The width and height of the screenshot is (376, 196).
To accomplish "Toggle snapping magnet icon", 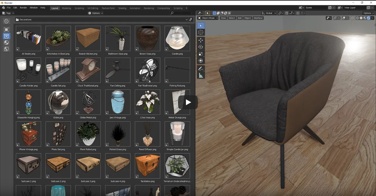I will 286,13.
